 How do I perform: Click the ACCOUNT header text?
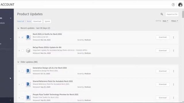pos(7,5)
